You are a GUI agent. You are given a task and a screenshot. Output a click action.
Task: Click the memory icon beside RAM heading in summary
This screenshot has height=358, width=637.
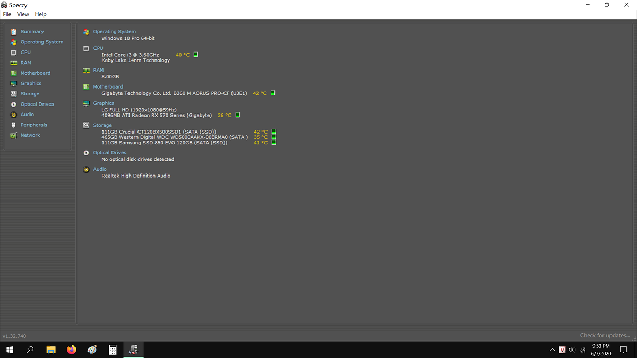86,70
